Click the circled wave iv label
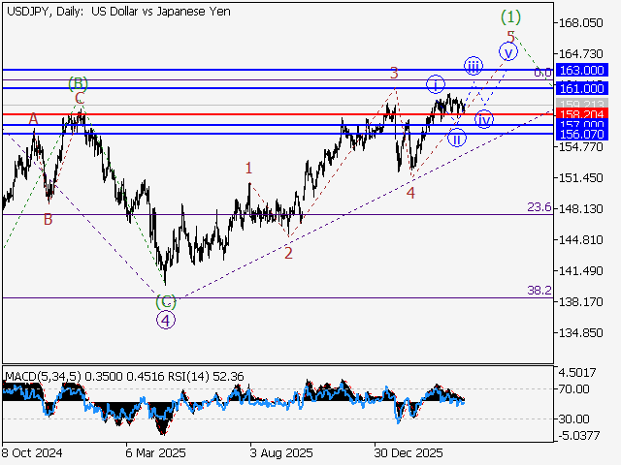This screenshot has height=465, width=621. (x=484, y=119)
